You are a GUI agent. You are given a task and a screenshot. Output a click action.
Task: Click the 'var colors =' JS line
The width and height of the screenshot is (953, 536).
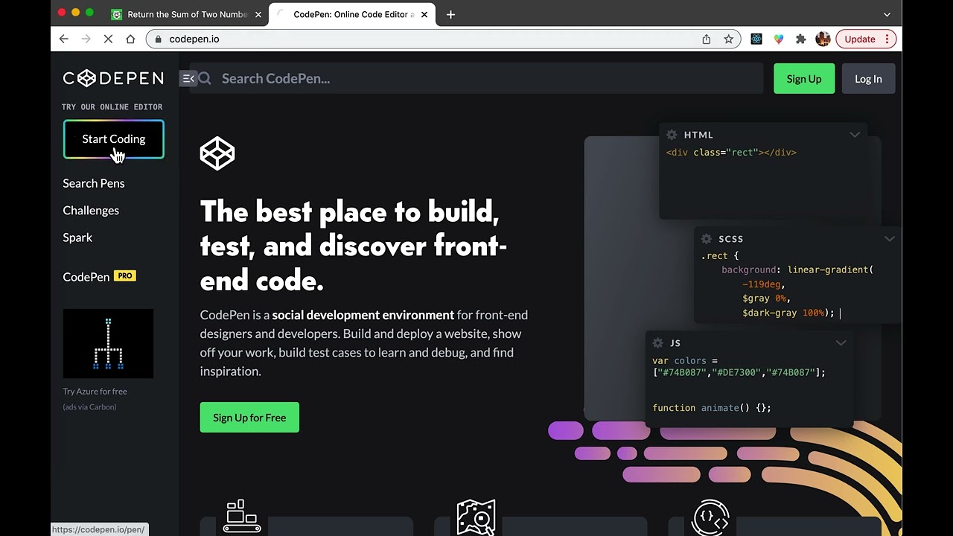(x=685, y=360)
